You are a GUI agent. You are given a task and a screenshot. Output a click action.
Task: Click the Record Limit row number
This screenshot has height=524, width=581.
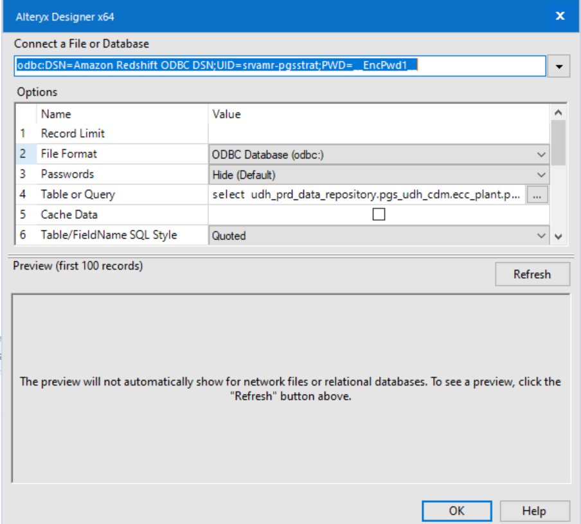(x=23, y=133)
